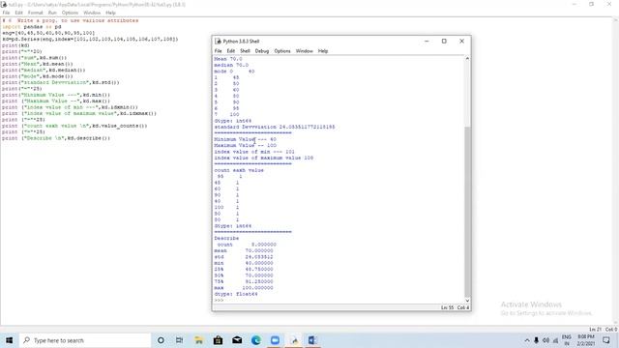
Task: Open Cortana from taskbar
Action: pyautogui.click(x=161, y=340)
